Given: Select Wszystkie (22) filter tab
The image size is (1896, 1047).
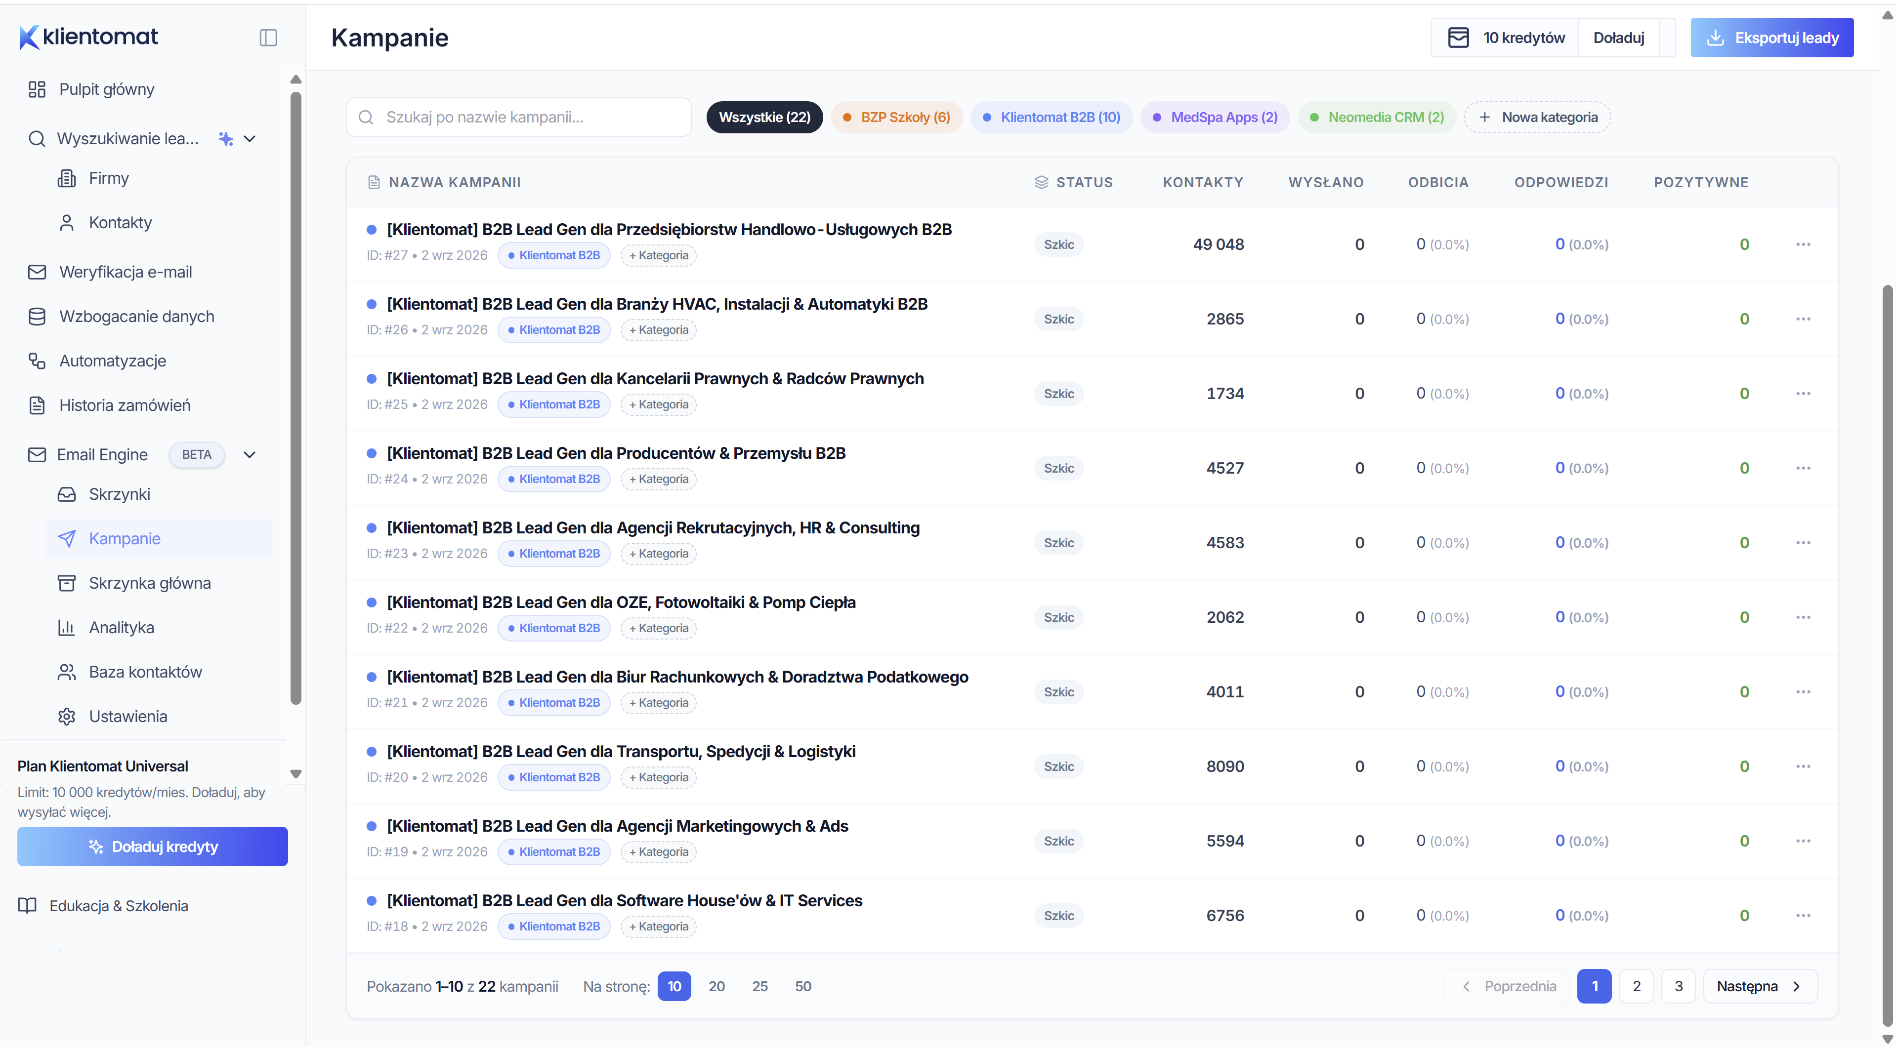Looking at the screenshot, I should click(764, 117).
